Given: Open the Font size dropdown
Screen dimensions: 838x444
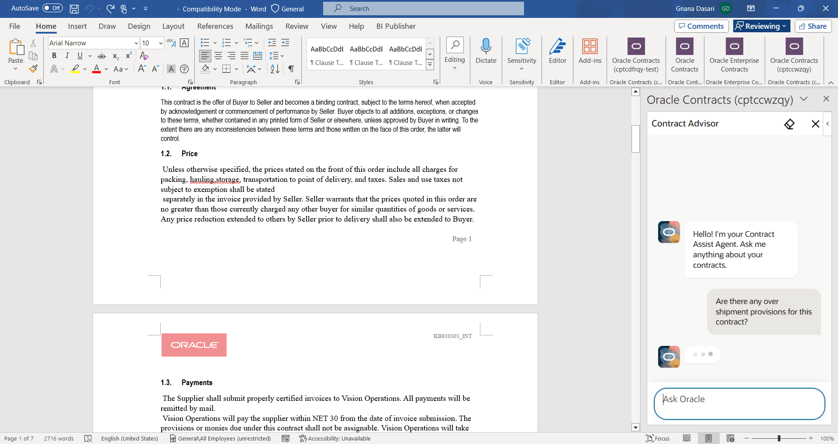Looking at the screenshot, I should (161, 43).
